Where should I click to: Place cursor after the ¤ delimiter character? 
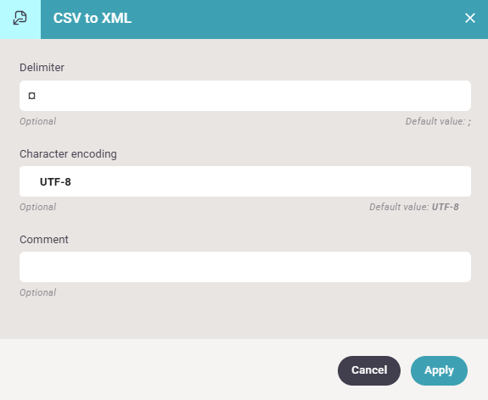[36, 96]
